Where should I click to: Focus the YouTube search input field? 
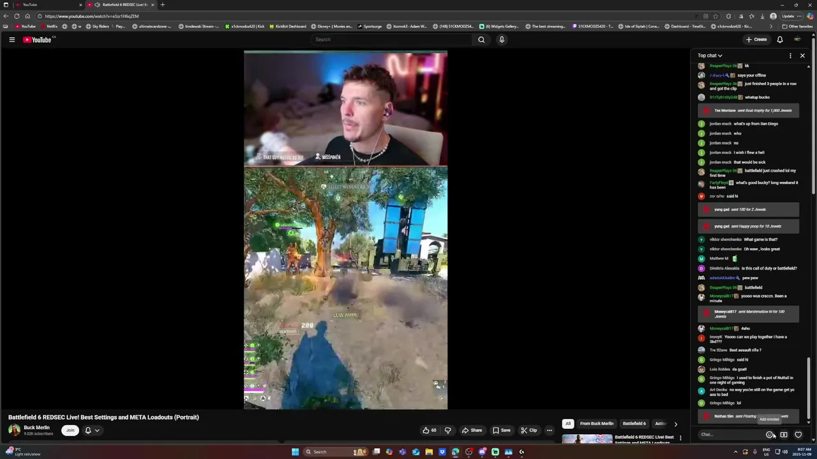click(x=392, y=40)
